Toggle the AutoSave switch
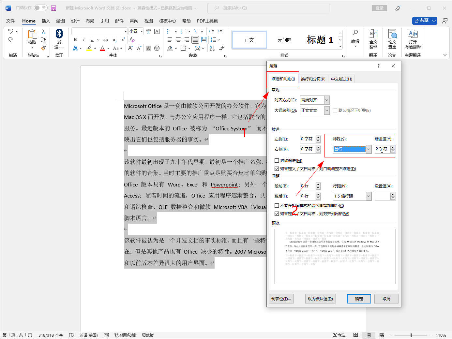452x339 pixels. [x=40, y=8]
